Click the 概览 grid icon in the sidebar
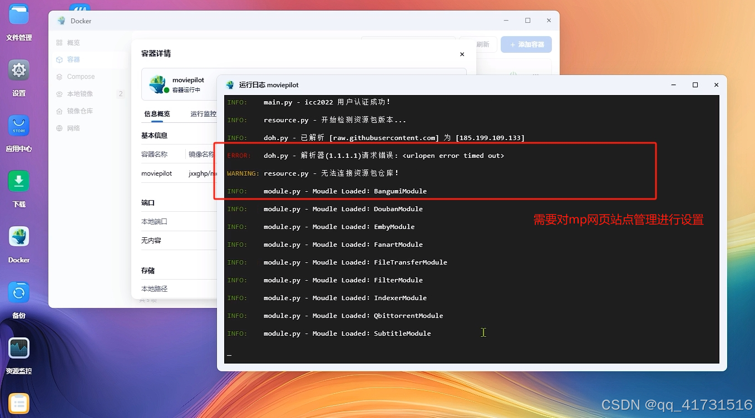 pyautogui.click(x=60, y=43)
